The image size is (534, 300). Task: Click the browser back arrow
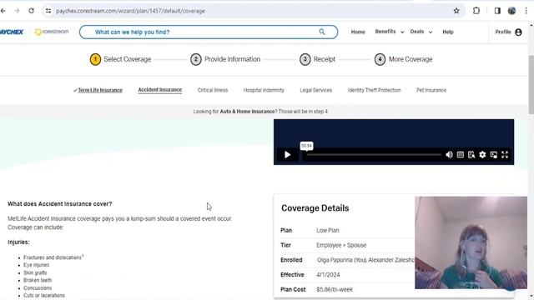pyautogui.click(x=3, y=11)
